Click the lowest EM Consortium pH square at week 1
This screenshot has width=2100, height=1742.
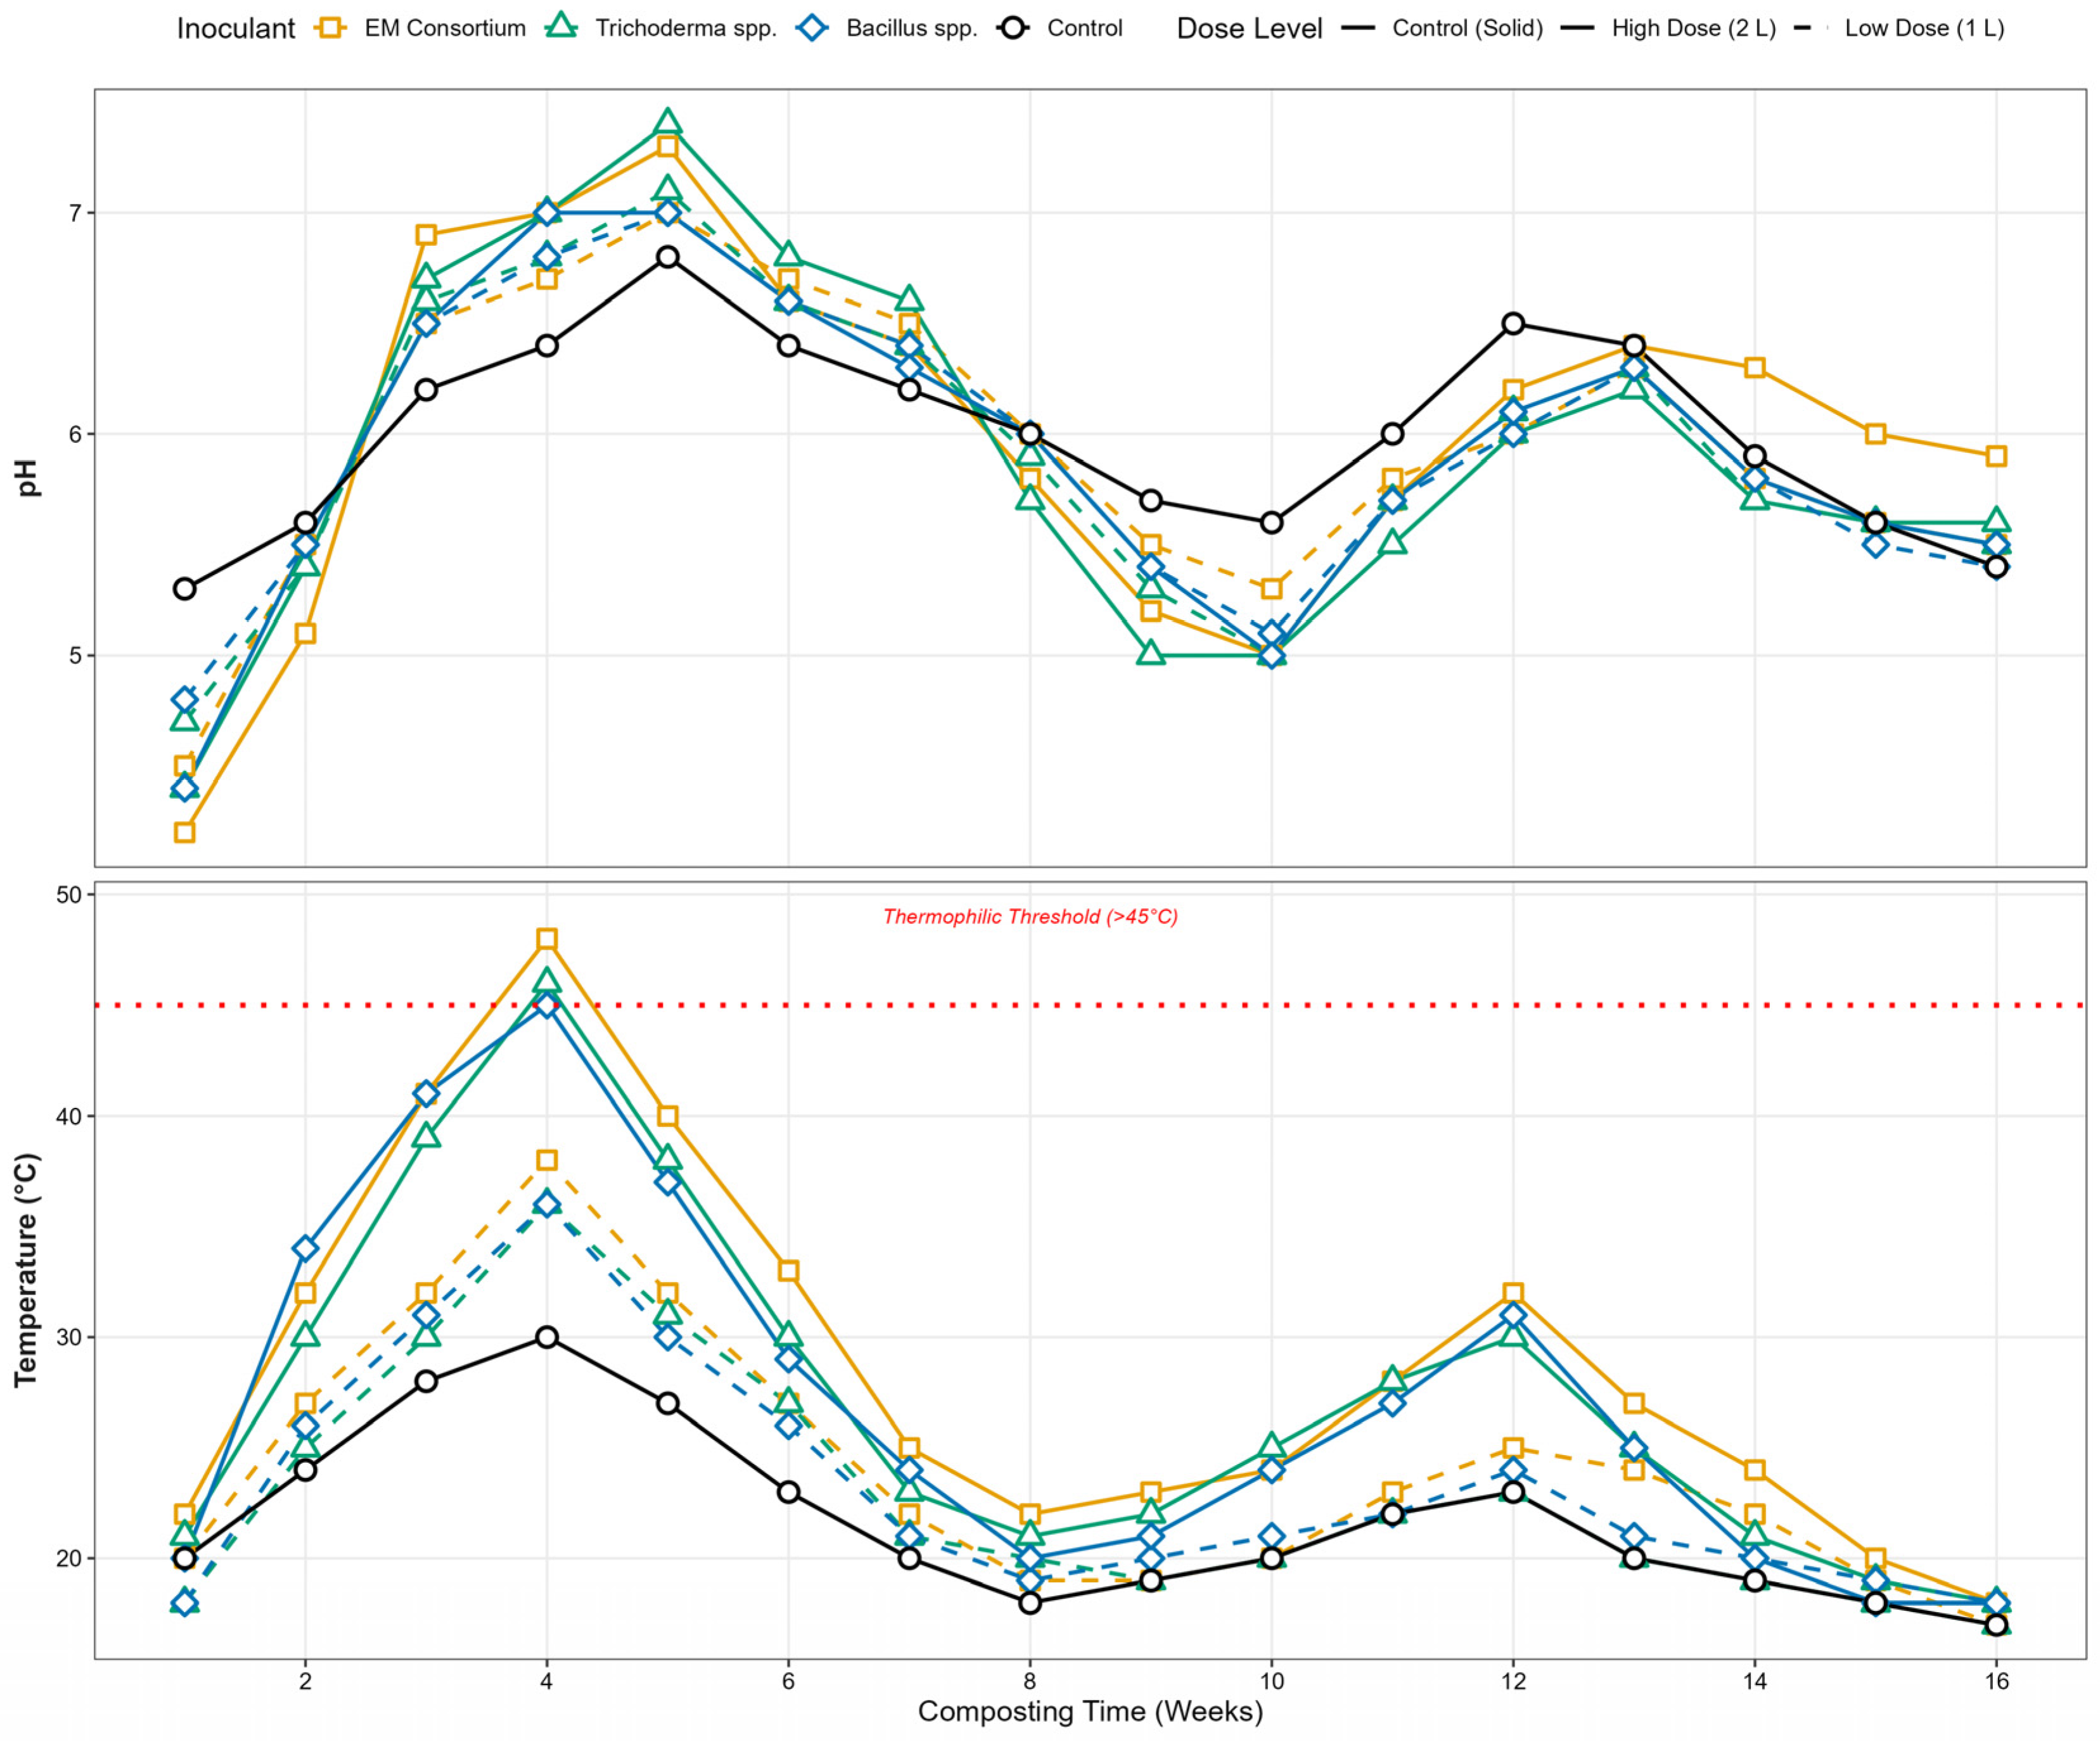[184, 832]
